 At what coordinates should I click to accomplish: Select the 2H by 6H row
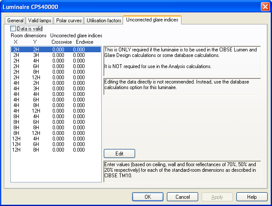tap(56, 66)
